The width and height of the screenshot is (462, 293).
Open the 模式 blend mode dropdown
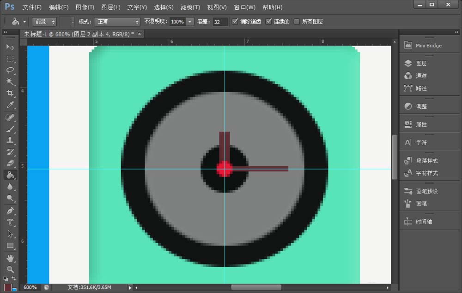[117, 21]
